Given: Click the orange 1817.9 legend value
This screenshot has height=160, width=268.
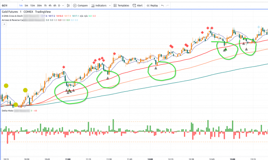Looking at the screenshot, I should tap(67, 16).
